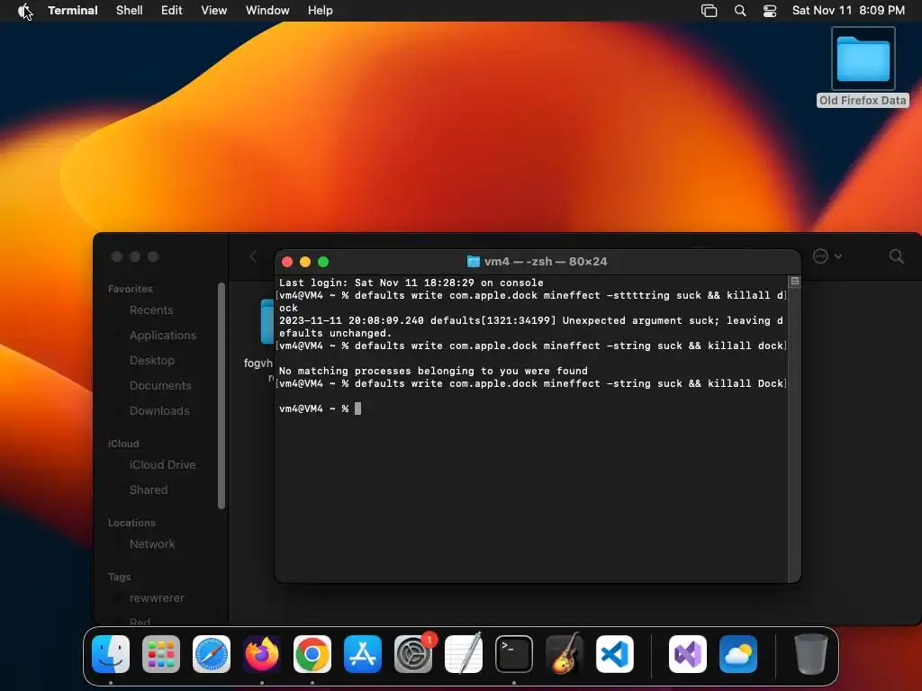Select Documents in Finder sidebar

pyautogui.click(x=160, y=386)
